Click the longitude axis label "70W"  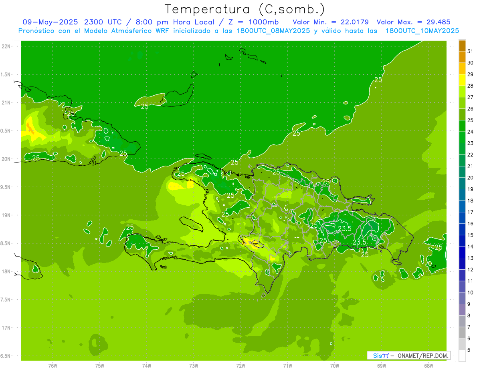pos(334,366)
